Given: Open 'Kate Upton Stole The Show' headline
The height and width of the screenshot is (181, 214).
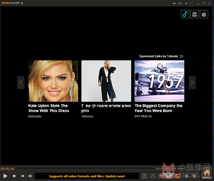Looking at the screenshot, I should (x=49, y=108).
